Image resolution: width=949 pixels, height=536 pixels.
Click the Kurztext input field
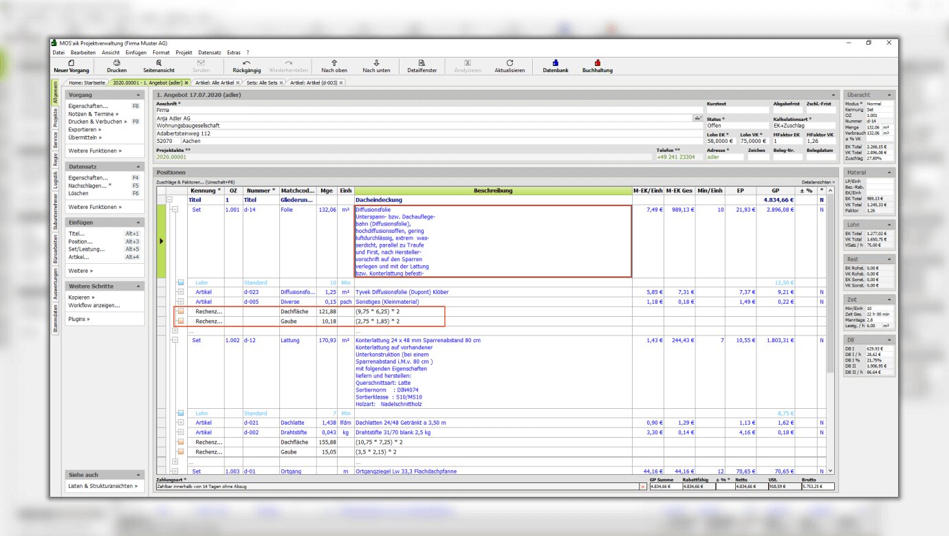(737, 110)
